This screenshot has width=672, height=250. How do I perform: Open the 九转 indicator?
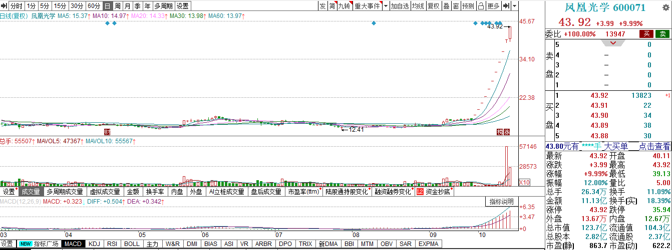(x=345, y=6)
